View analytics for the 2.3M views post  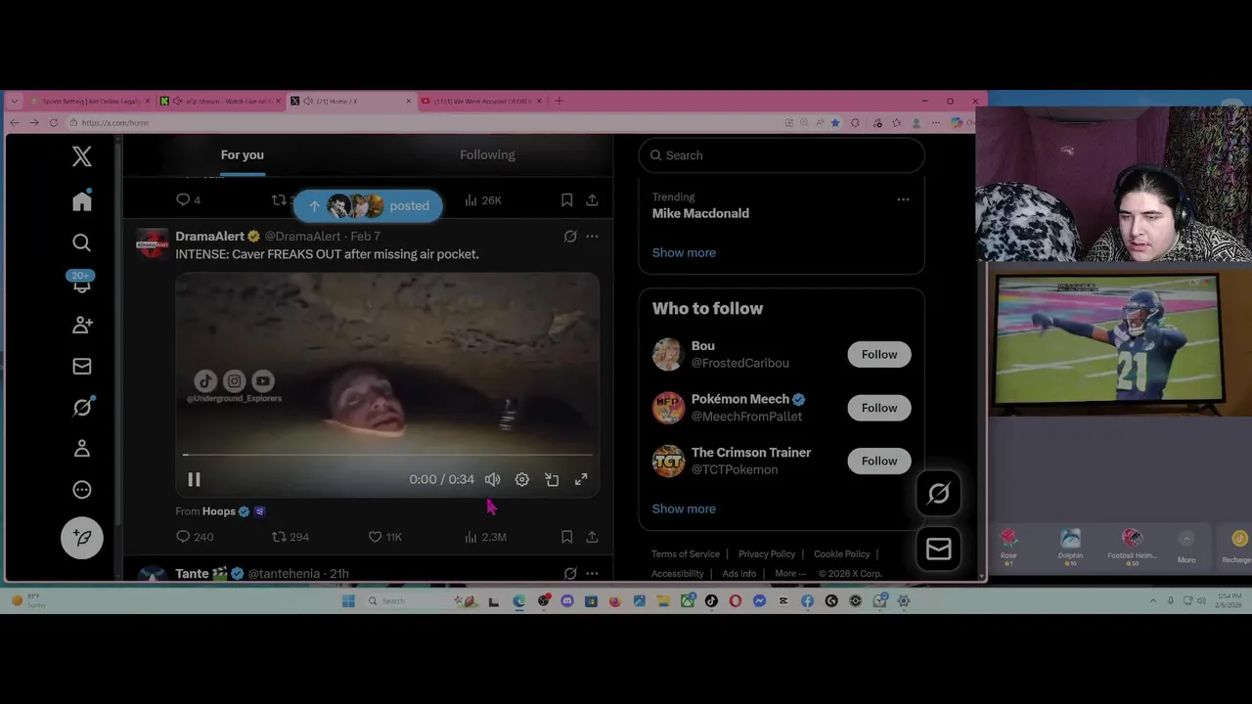pyautogui.click(x=485, y=537)
